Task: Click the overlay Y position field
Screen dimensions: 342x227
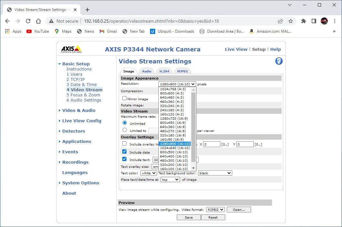Action: click(245, 144)
